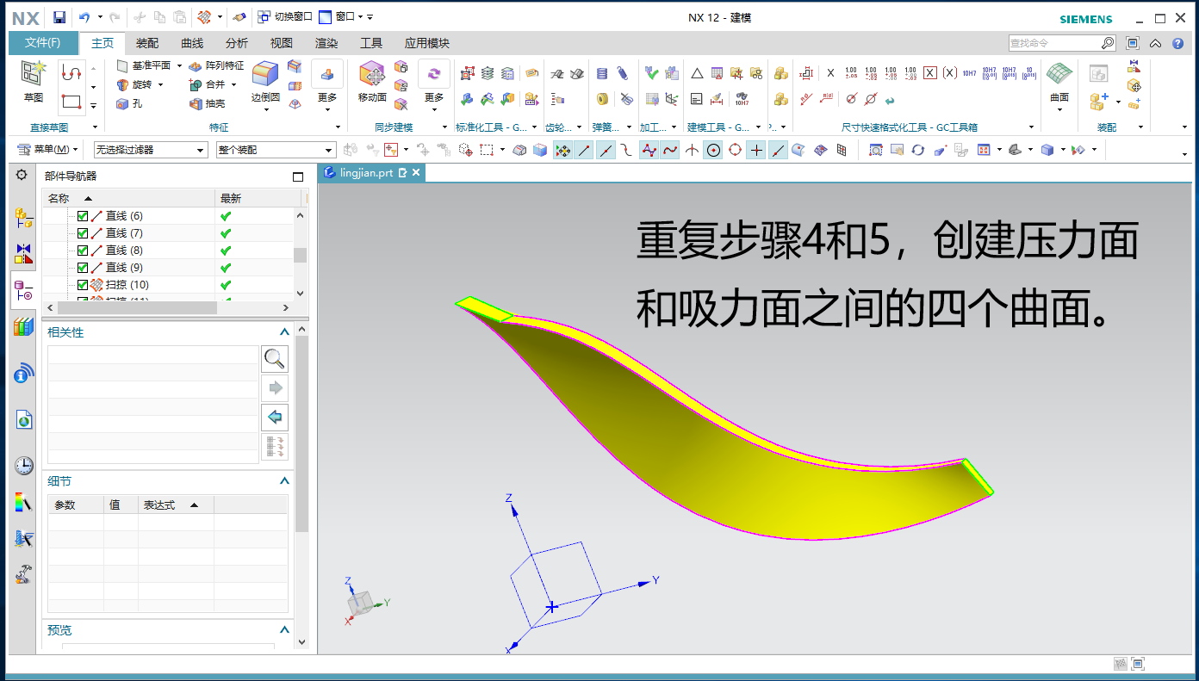Click the Move Face (移动面) icon
This screenshot has height=681, width=1199.
tap(372, 76)
